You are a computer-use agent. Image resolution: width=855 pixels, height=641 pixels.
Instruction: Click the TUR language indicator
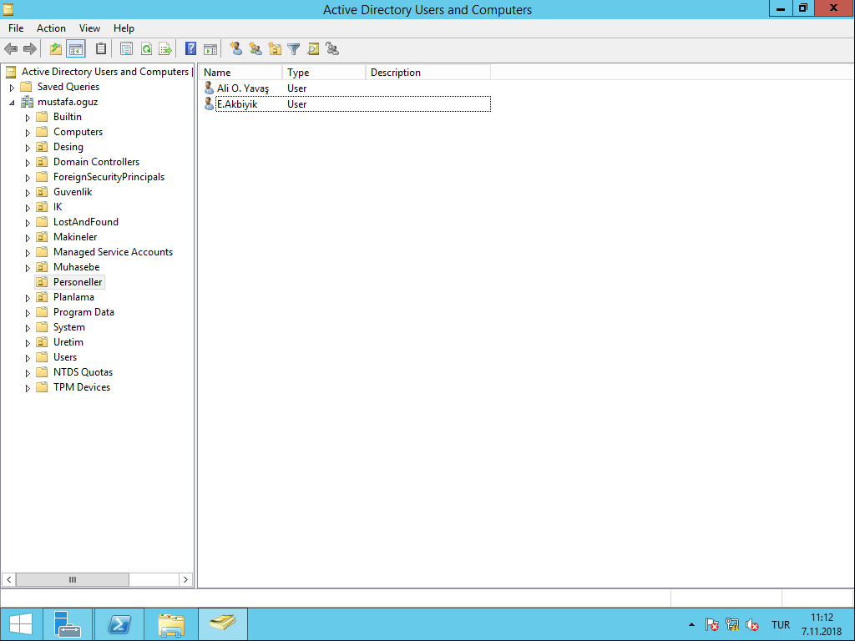coord(781,624)
